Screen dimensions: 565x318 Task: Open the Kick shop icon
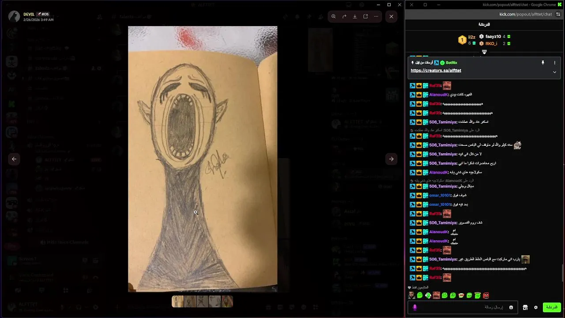click(525, 307)
